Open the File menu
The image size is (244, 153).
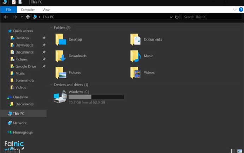point(8,10)
